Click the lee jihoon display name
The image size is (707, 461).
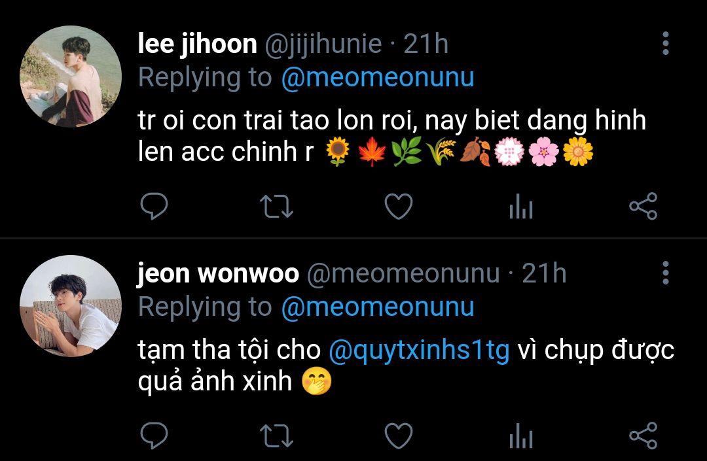pyautogui.click(x=198, y=44)
